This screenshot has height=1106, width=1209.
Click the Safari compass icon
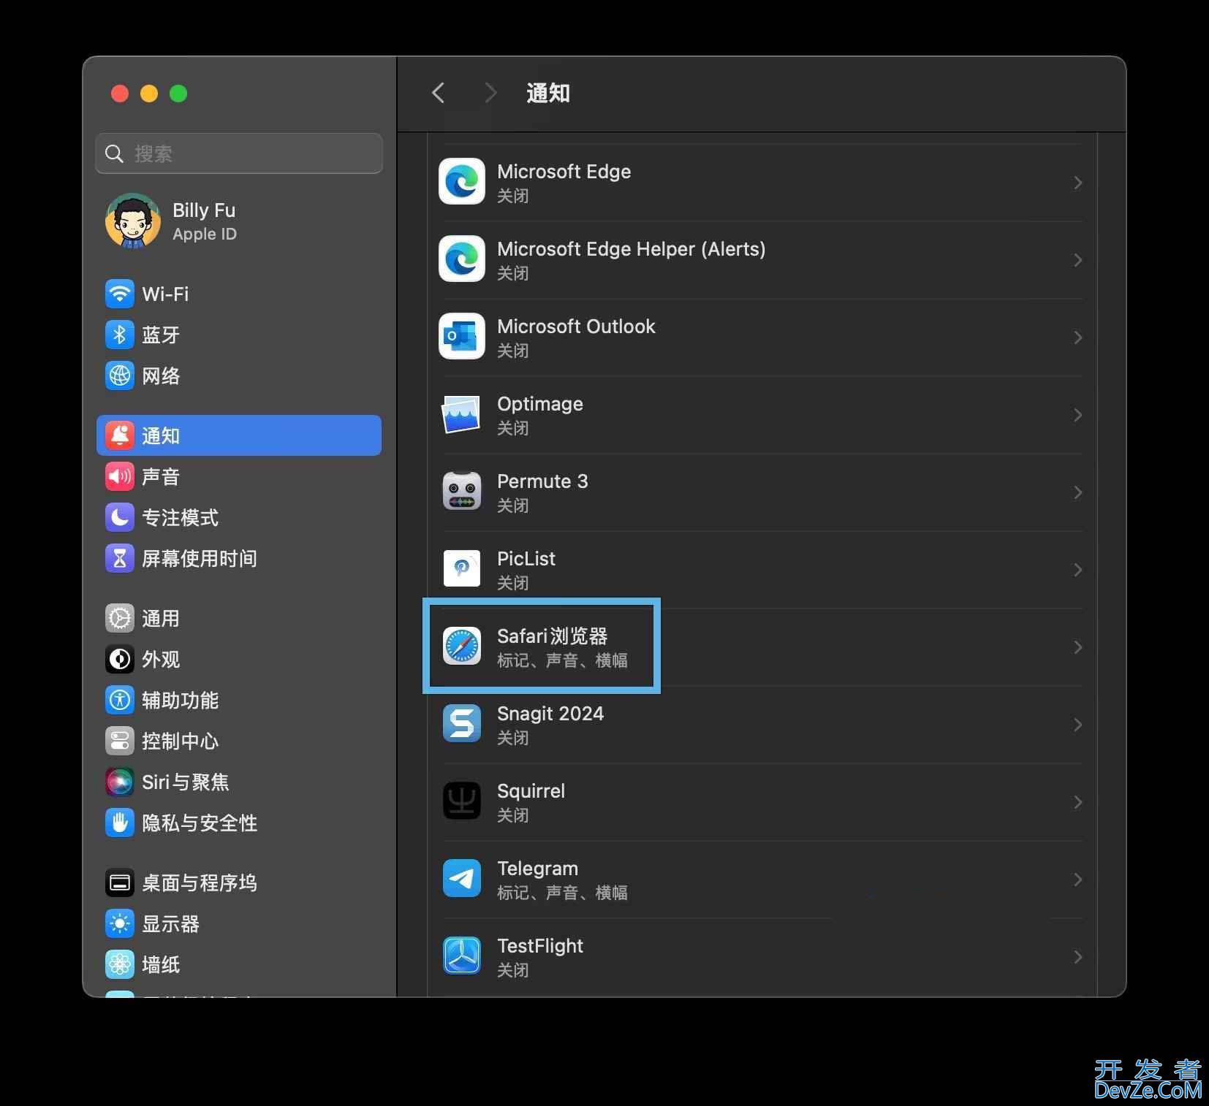point(462,647)
